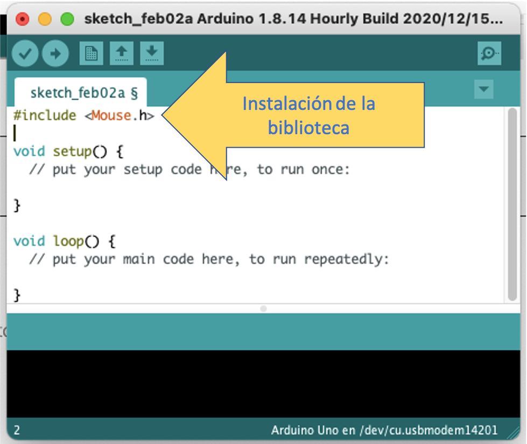Maximize the window with green button

point(67,19)
